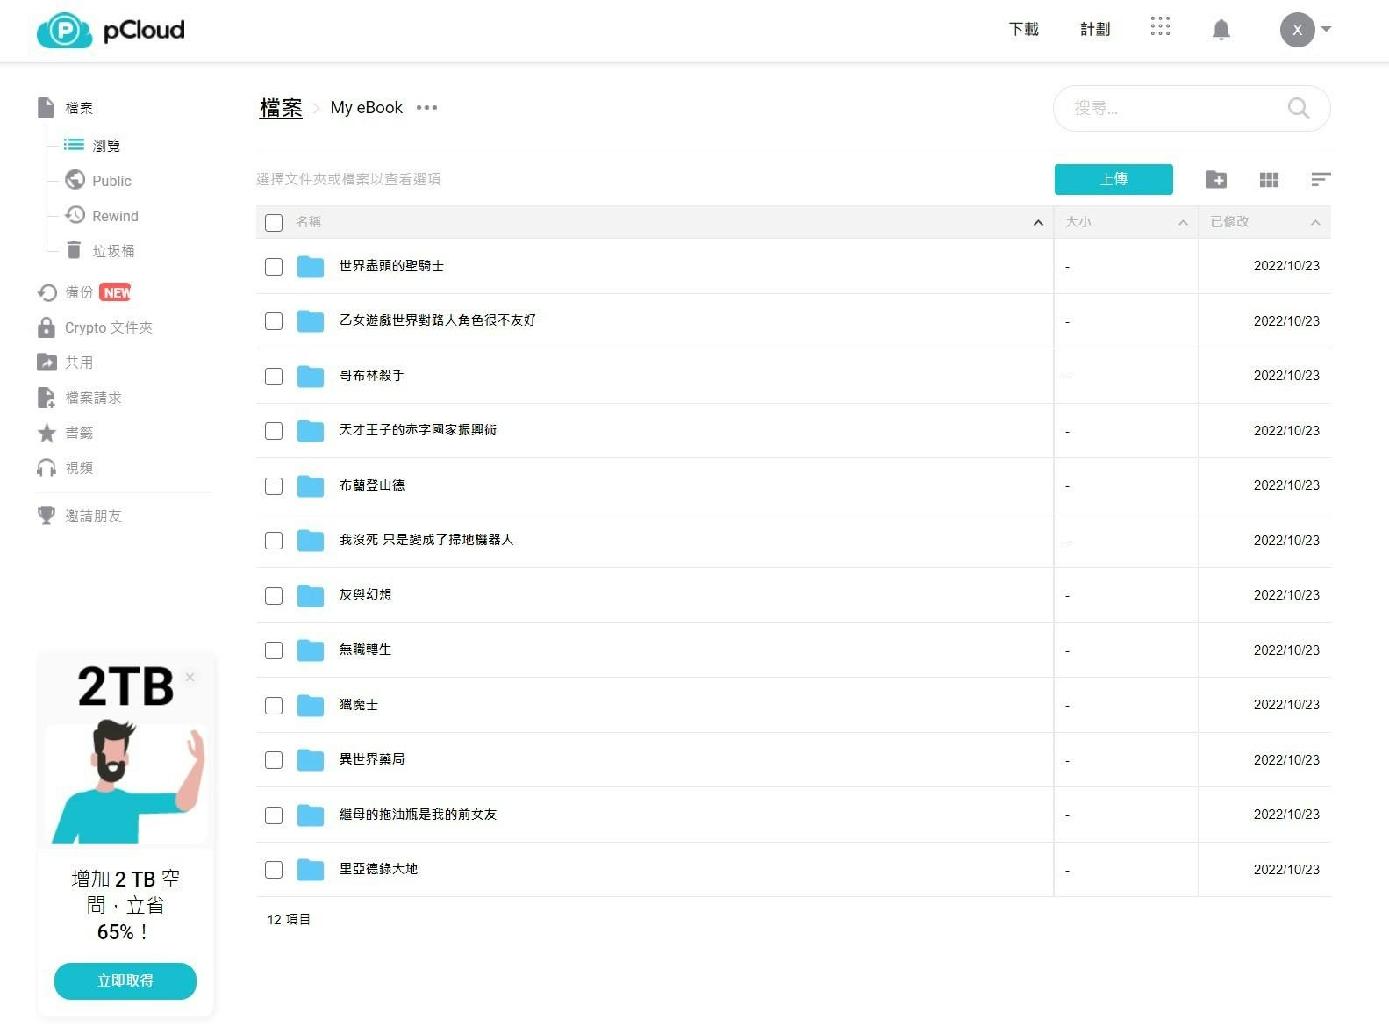Viewport: 1389px width, 1034px height.
Task: Open 共用 shared section
Action: coord(65,362)
